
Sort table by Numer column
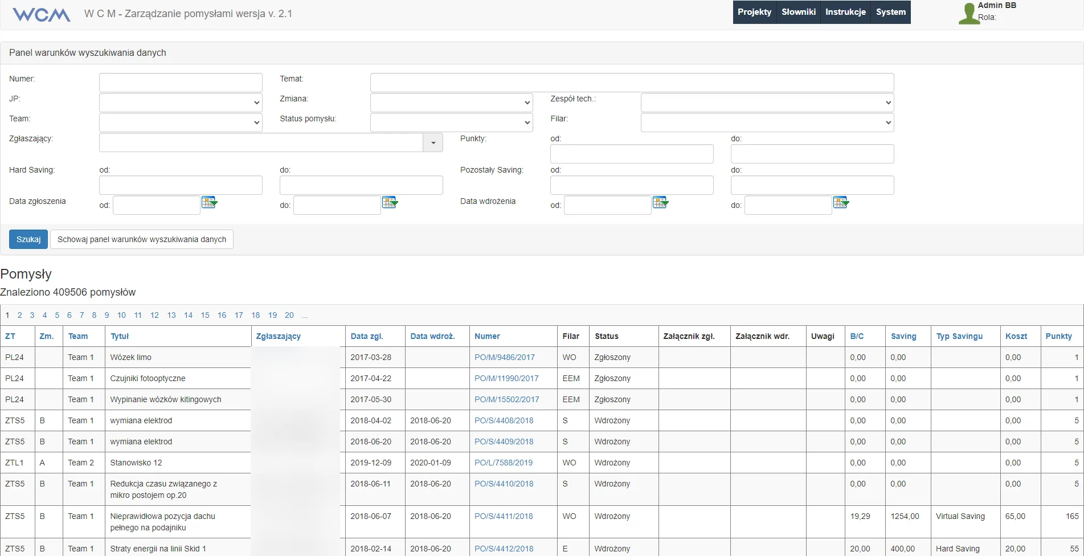[487, 336]
